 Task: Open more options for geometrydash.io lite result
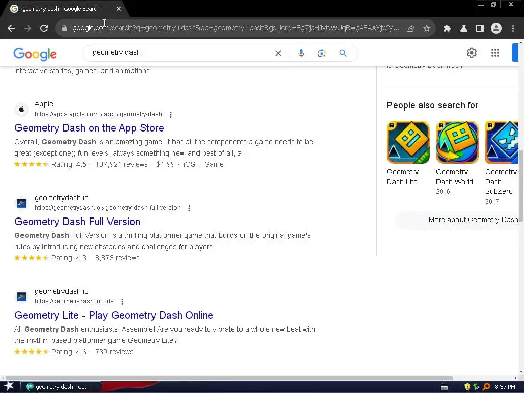[x=122, y=302]
